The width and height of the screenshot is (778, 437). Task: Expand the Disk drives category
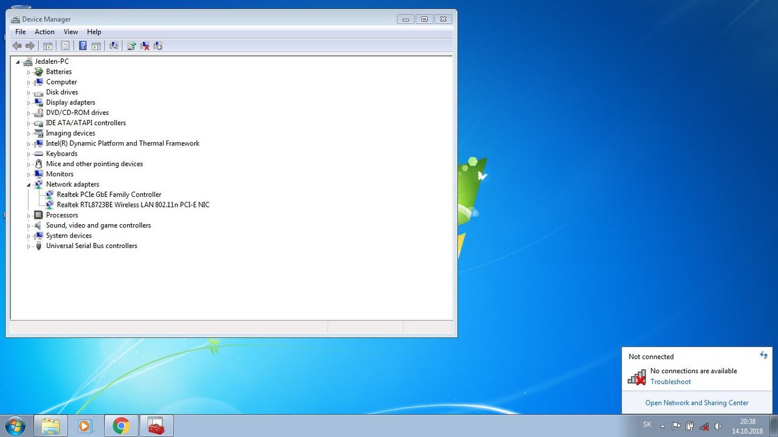(29, 93)
